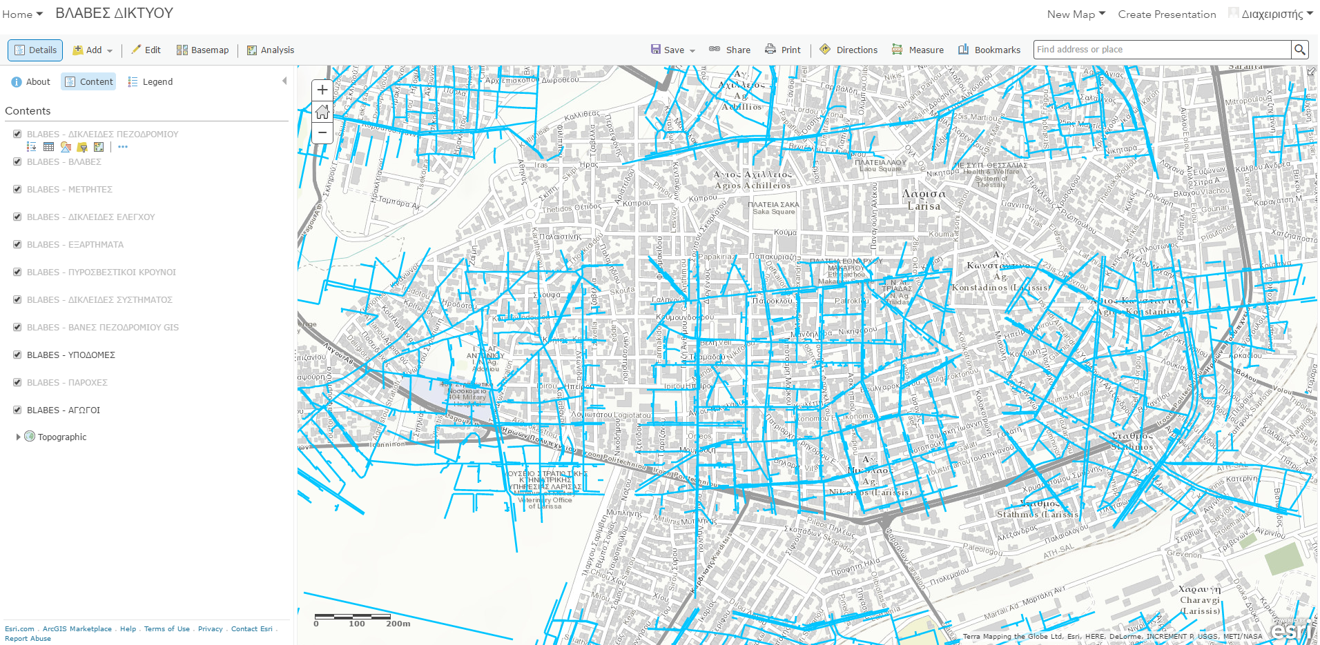Select the BLABES - ΥΠΟΔΟΜΕΣ layer name
The height and width of the screenshot is (645, 1320).
[x=71, y=355]
